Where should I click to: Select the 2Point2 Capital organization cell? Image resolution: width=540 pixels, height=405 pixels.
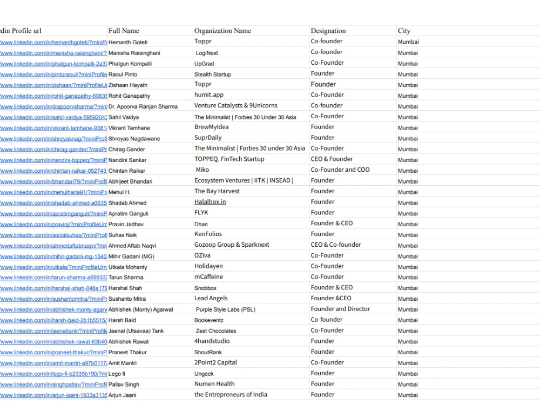tap(251, 362)
